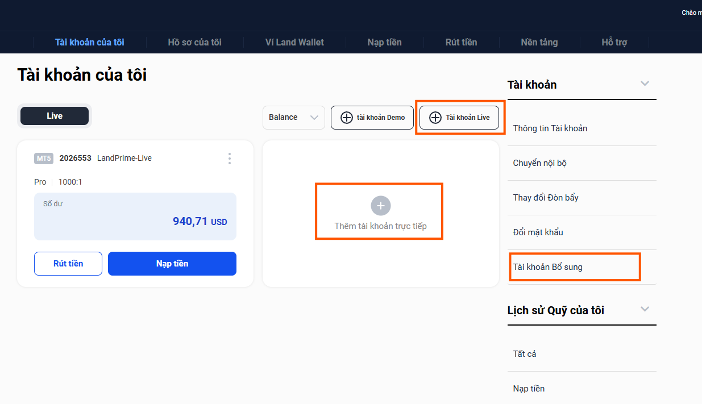702x404 pixels.
Task: Open the Hồ sơ của tôi tab
Action: pos(194,42)
